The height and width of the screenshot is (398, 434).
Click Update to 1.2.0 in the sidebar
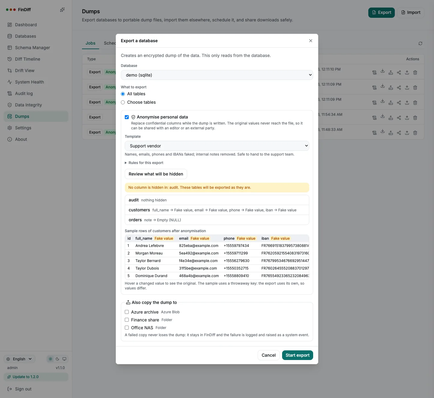(x=36, y=377)
